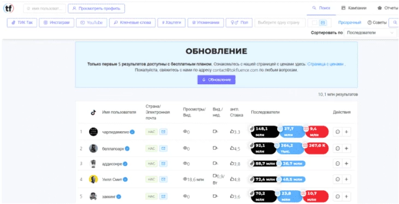Select the ТИК Так platform filter
The height and width of the screenshot is (204, 399).
tap(22, 22)
